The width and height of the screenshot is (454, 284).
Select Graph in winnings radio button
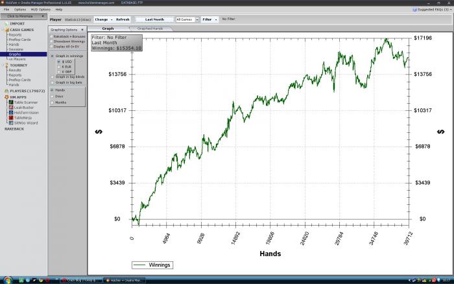53,56
